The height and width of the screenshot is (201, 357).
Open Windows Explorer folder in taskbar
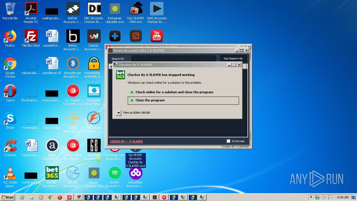pyautogui.click(x=32, y=197)
